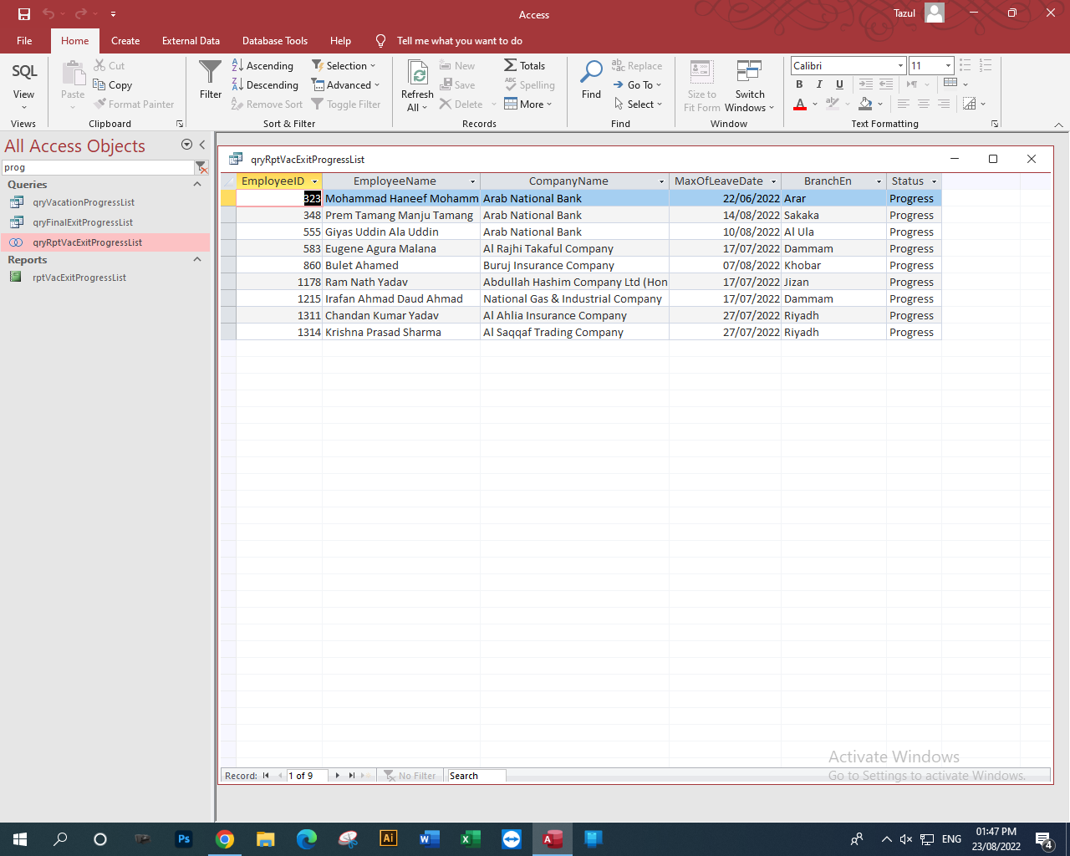Open Find magnifier tool
1070x856 pixels.
(x=591, y=72)
